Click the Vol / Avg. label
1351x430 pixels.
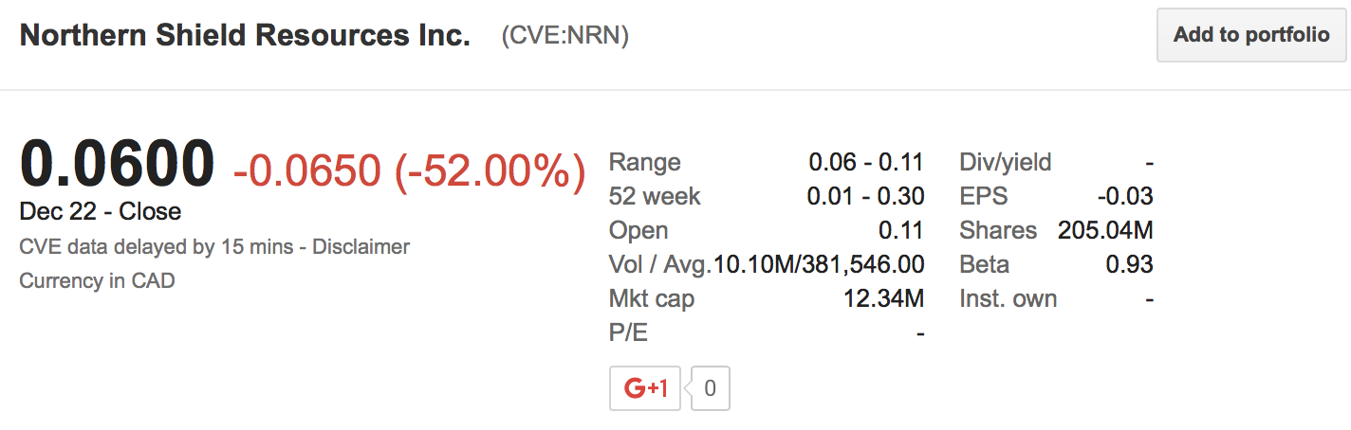660,264
